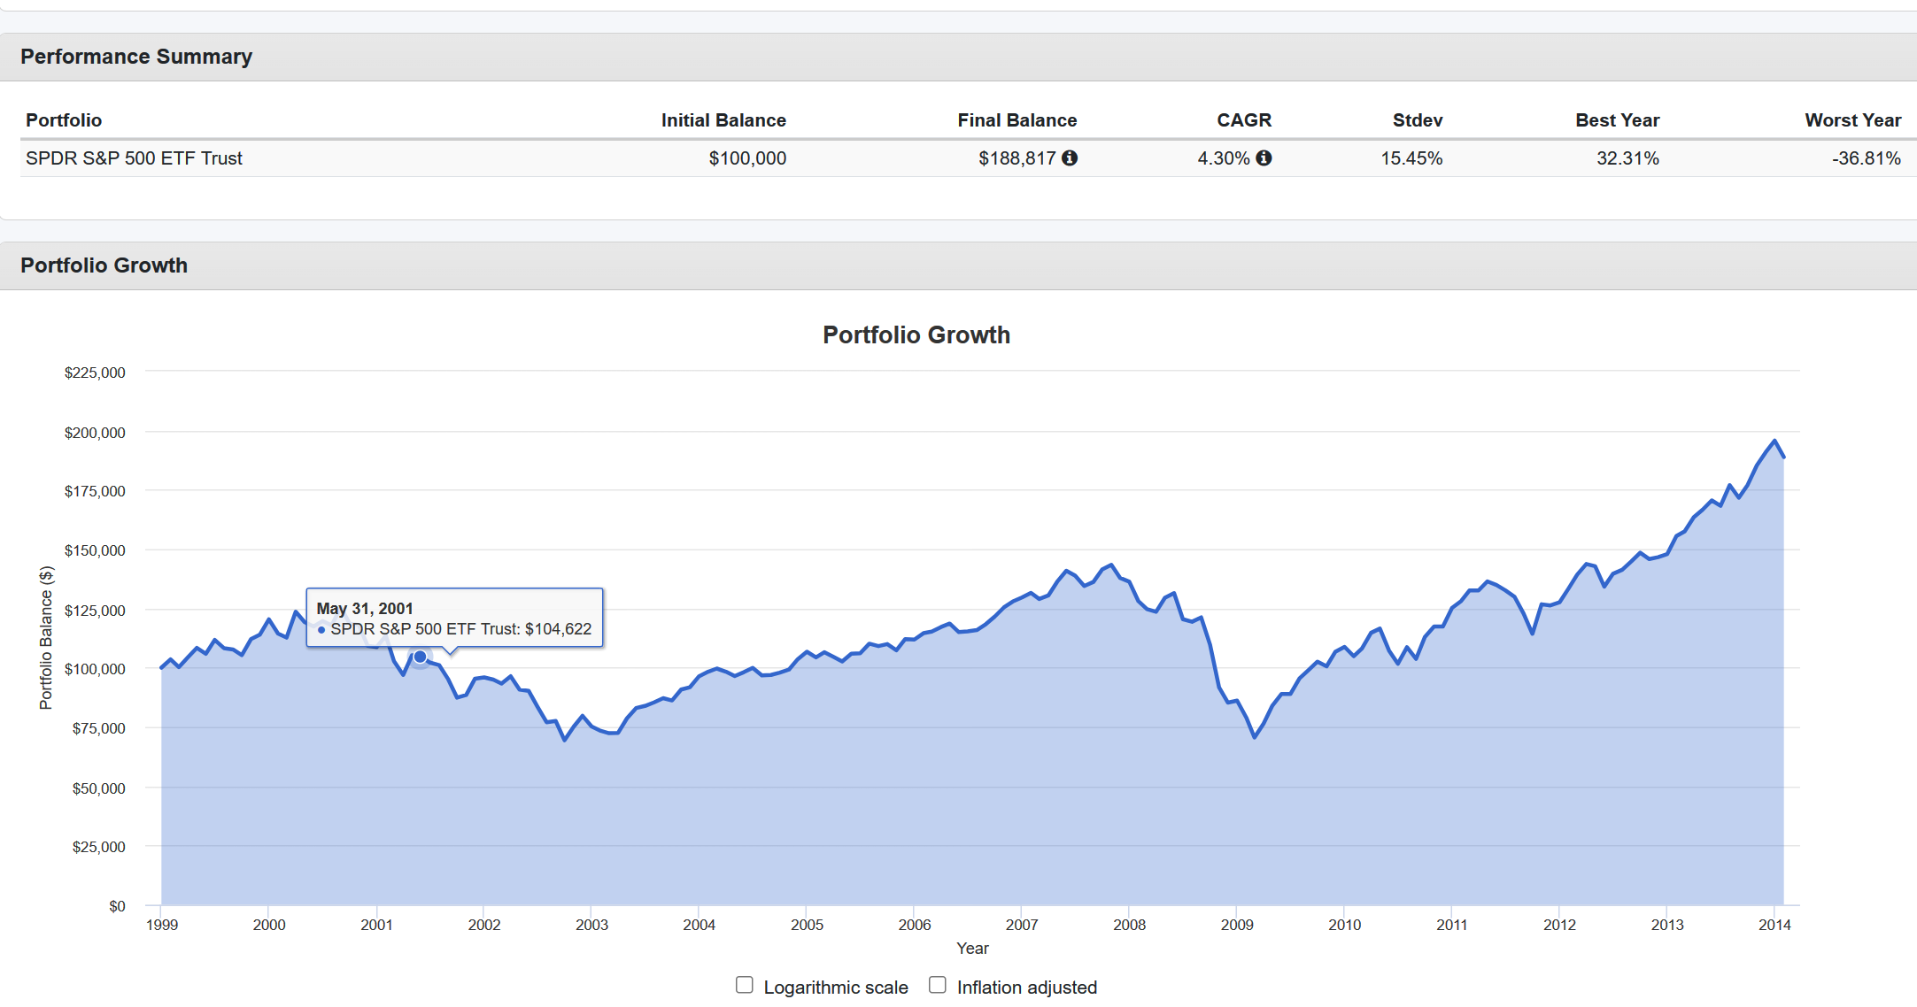The image size is (1917, 1007).
Task: Click the Portfolio column header
Action: click(x=64, y=120)
